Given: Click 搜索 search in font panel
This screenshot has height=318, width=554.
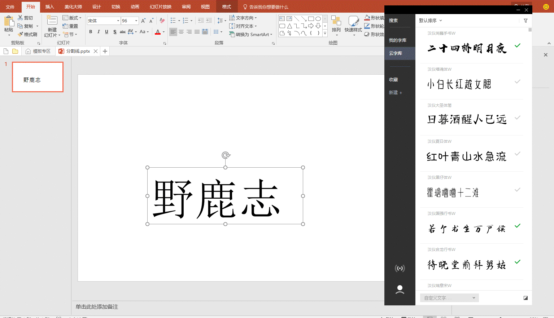Looking at the screenshot, I should (x=393, y=21).
